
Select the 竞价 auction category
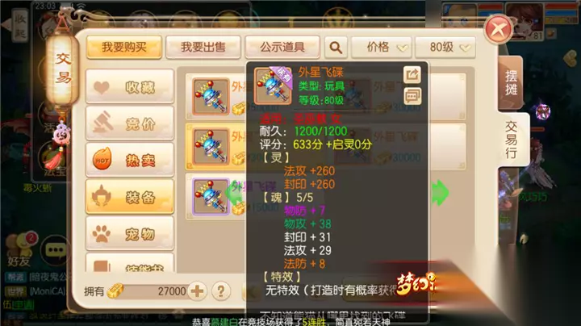[130, 123]
